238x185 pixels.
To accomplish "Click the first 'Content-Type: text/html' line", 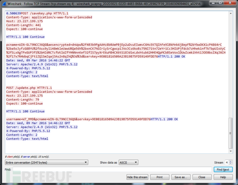I will tap(27, 76).
